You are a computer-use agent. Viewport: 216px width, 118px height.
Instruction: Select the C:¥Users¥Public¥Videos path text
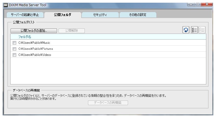35,55
